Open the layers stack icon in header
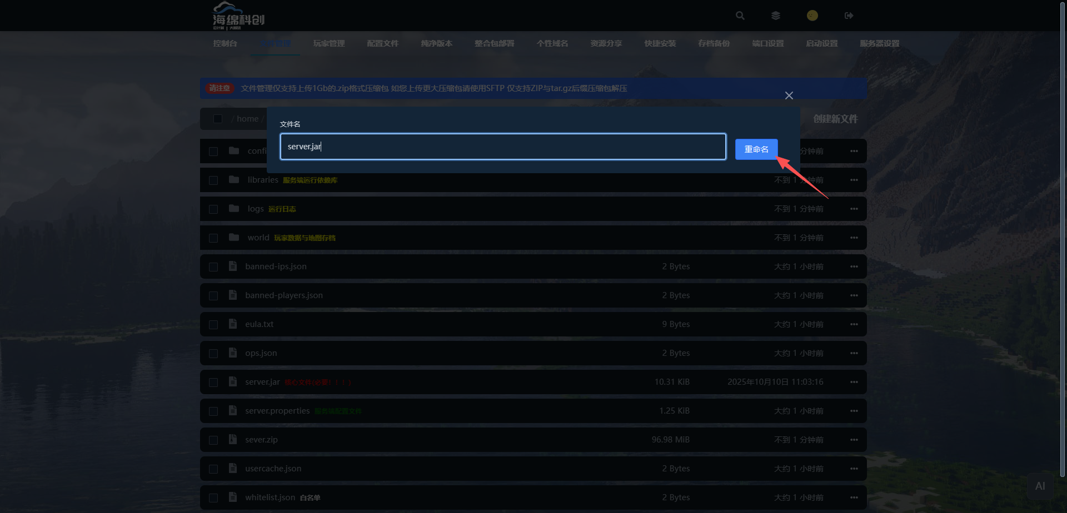The image size is (1067, 513). pyautogui.click(x=776, y=16)
